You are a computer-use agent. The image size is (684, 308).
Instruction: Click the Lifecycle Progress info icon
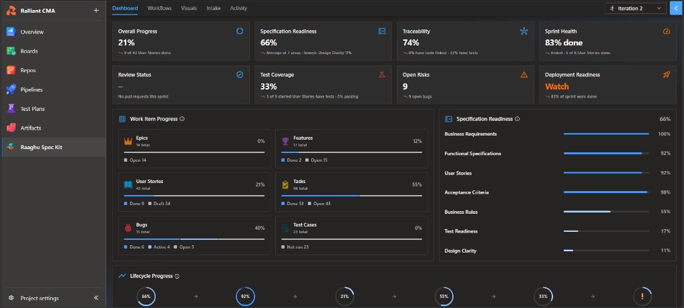177,276
